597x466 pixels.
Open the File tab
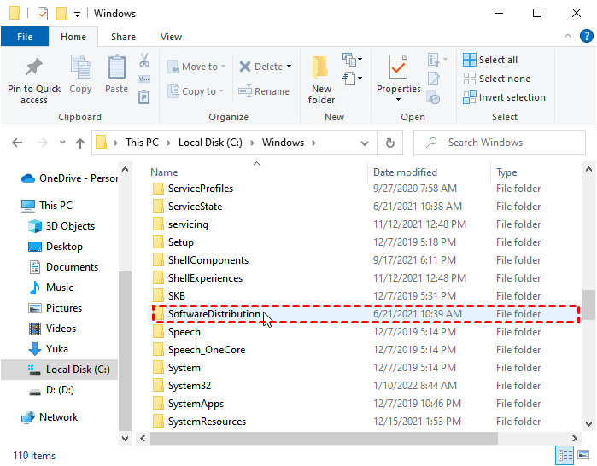click(x=25, y=37)
